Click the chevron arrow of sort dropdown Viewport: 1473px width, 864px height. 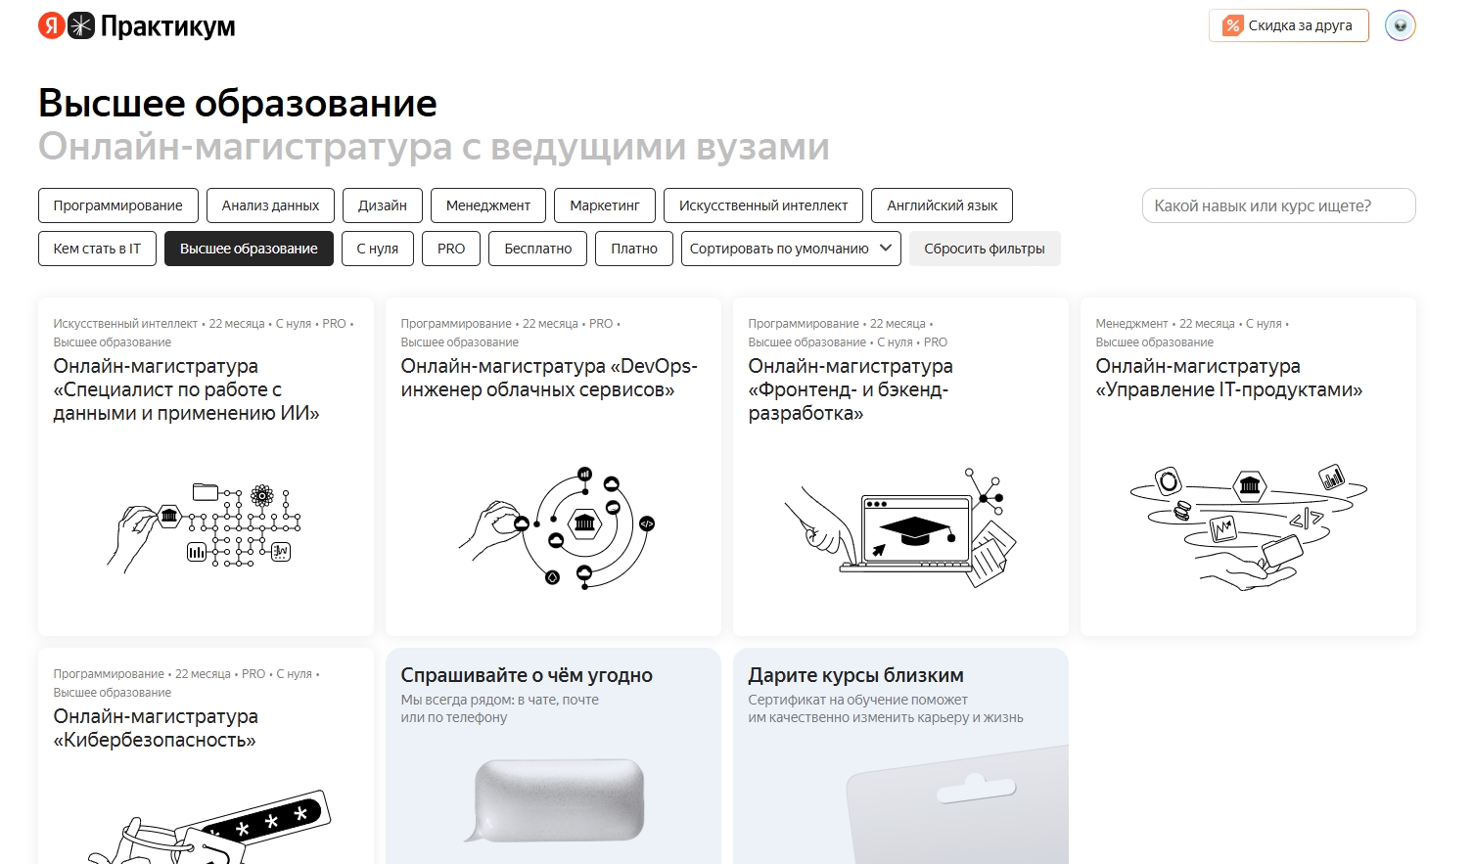coord(886,249)
